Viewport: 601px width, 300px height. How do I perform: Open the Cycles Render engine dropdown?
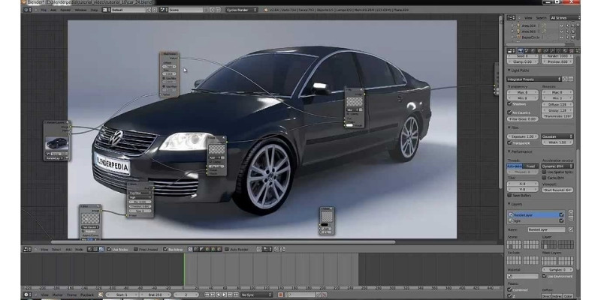click(240, 10)
